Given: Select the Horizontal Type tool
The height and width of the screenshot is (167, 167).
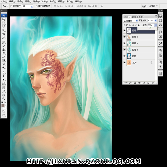Looking at the screenshot, I should [x=4, y=76].
